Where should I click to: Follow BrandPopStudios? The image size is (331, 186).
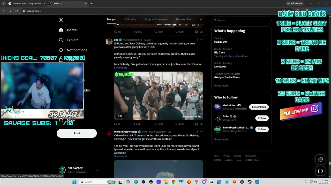pyautogui.click(x=262, y=129)
